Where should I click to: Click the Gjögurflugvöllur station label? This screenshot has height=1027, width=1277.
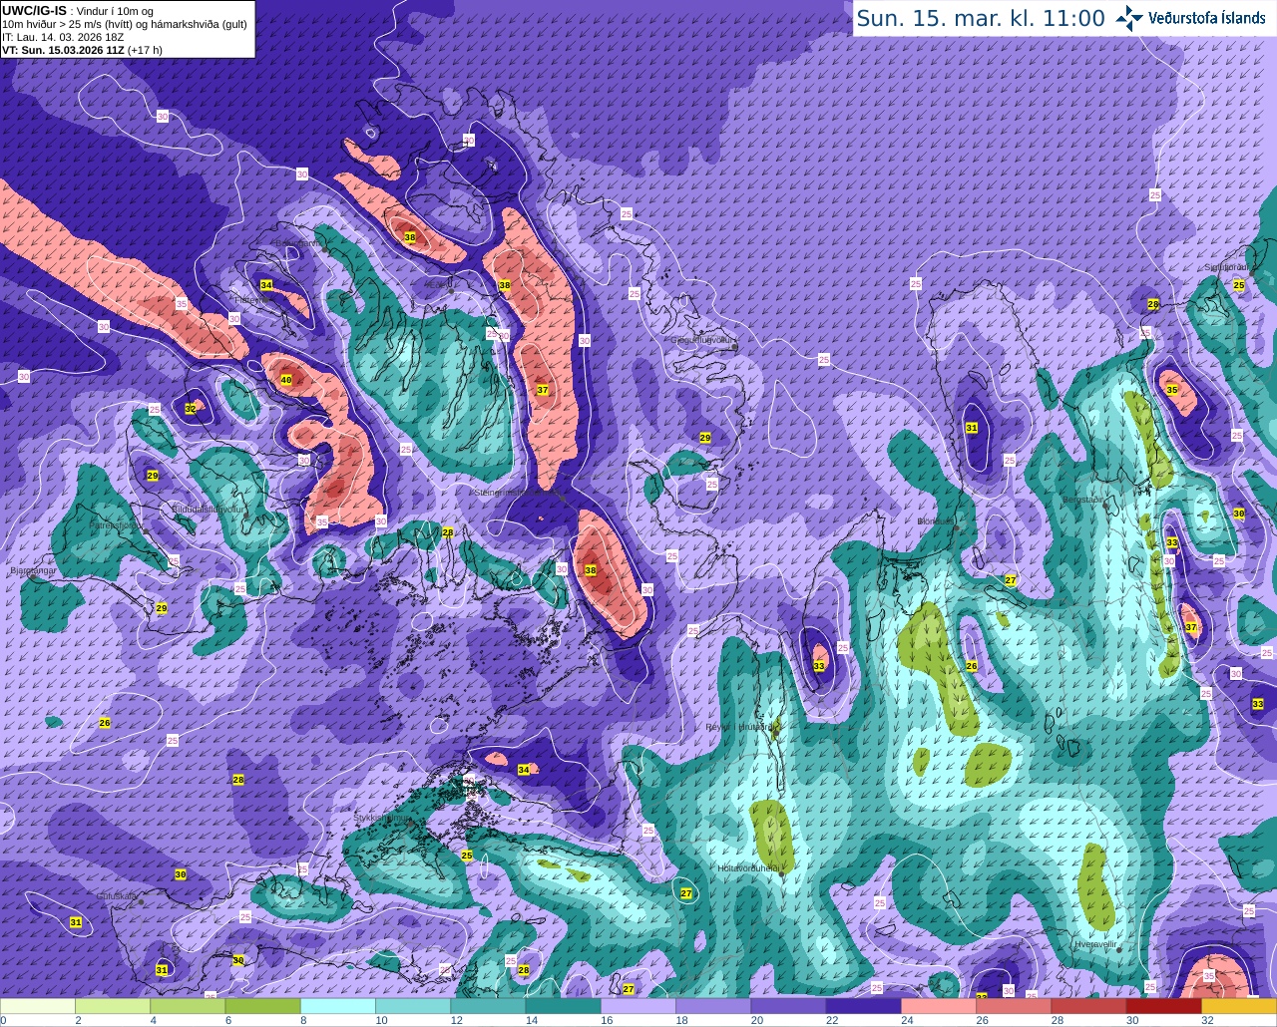tap(703, 340)
